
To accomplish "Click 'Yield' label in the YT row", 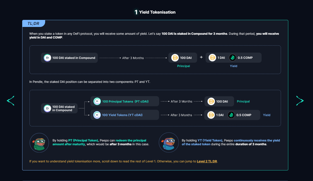I will pyautogui.click(x=267, y=115).
